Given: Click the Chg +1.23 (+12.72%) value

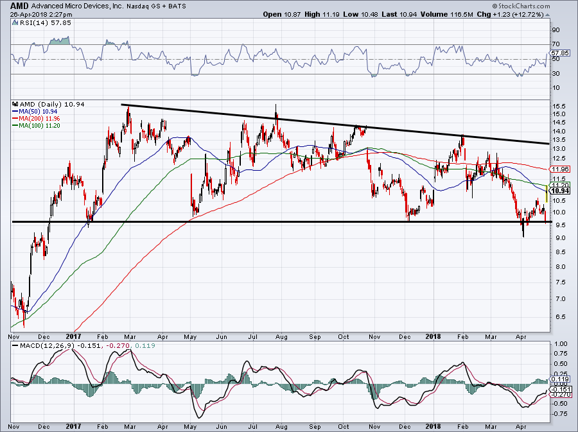Looking at the screenshot, I should click(510, 14).
